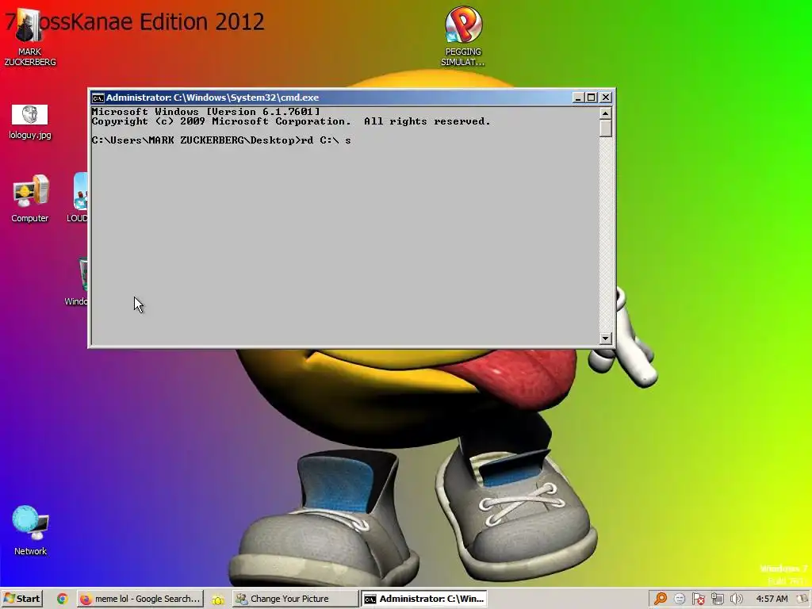Select the LOUD desktop icon beside Computer
Image resolution: width=812 pixels, height=609 pixels.
77,198
